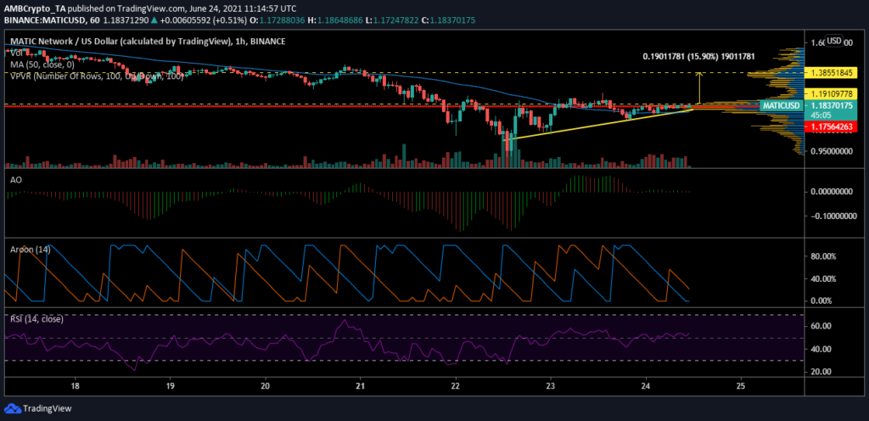Select the Aroon (14) indicator label
This screenshot has height=421, width=869.
[31, 250]
